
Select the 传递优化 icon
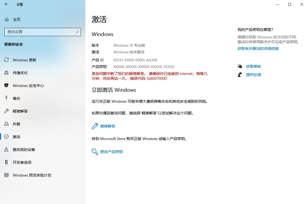[x=6, y=73]
